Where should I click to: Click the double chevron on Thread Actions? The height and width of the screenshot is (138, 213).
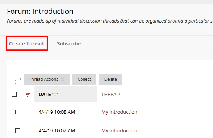[x=63, y=79]
